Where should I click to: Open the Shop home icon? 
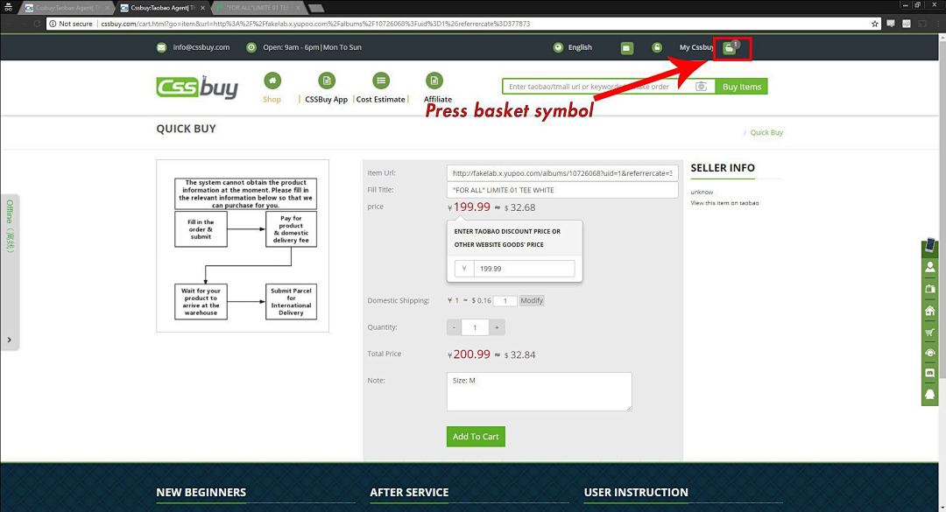(x=272, y=81)
